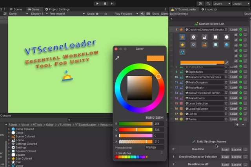This screenshot has height=167, width=251.
Task: Expand the Scene Colored asset
Action: [9, 137]
